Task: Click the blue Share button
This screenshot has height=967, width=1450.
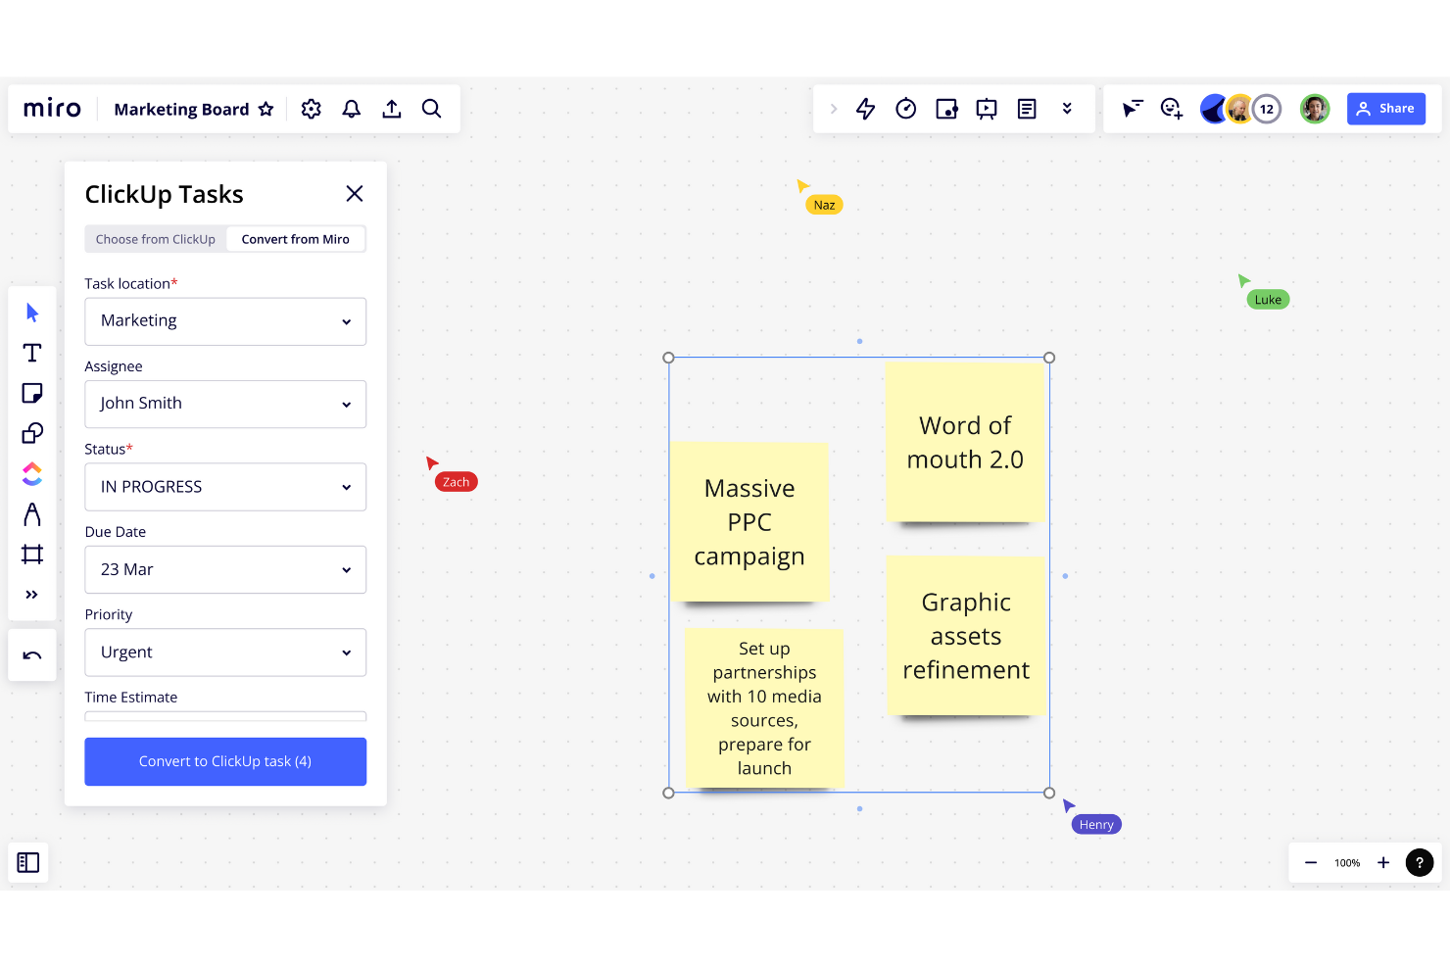Action: tap(1385, 109)
